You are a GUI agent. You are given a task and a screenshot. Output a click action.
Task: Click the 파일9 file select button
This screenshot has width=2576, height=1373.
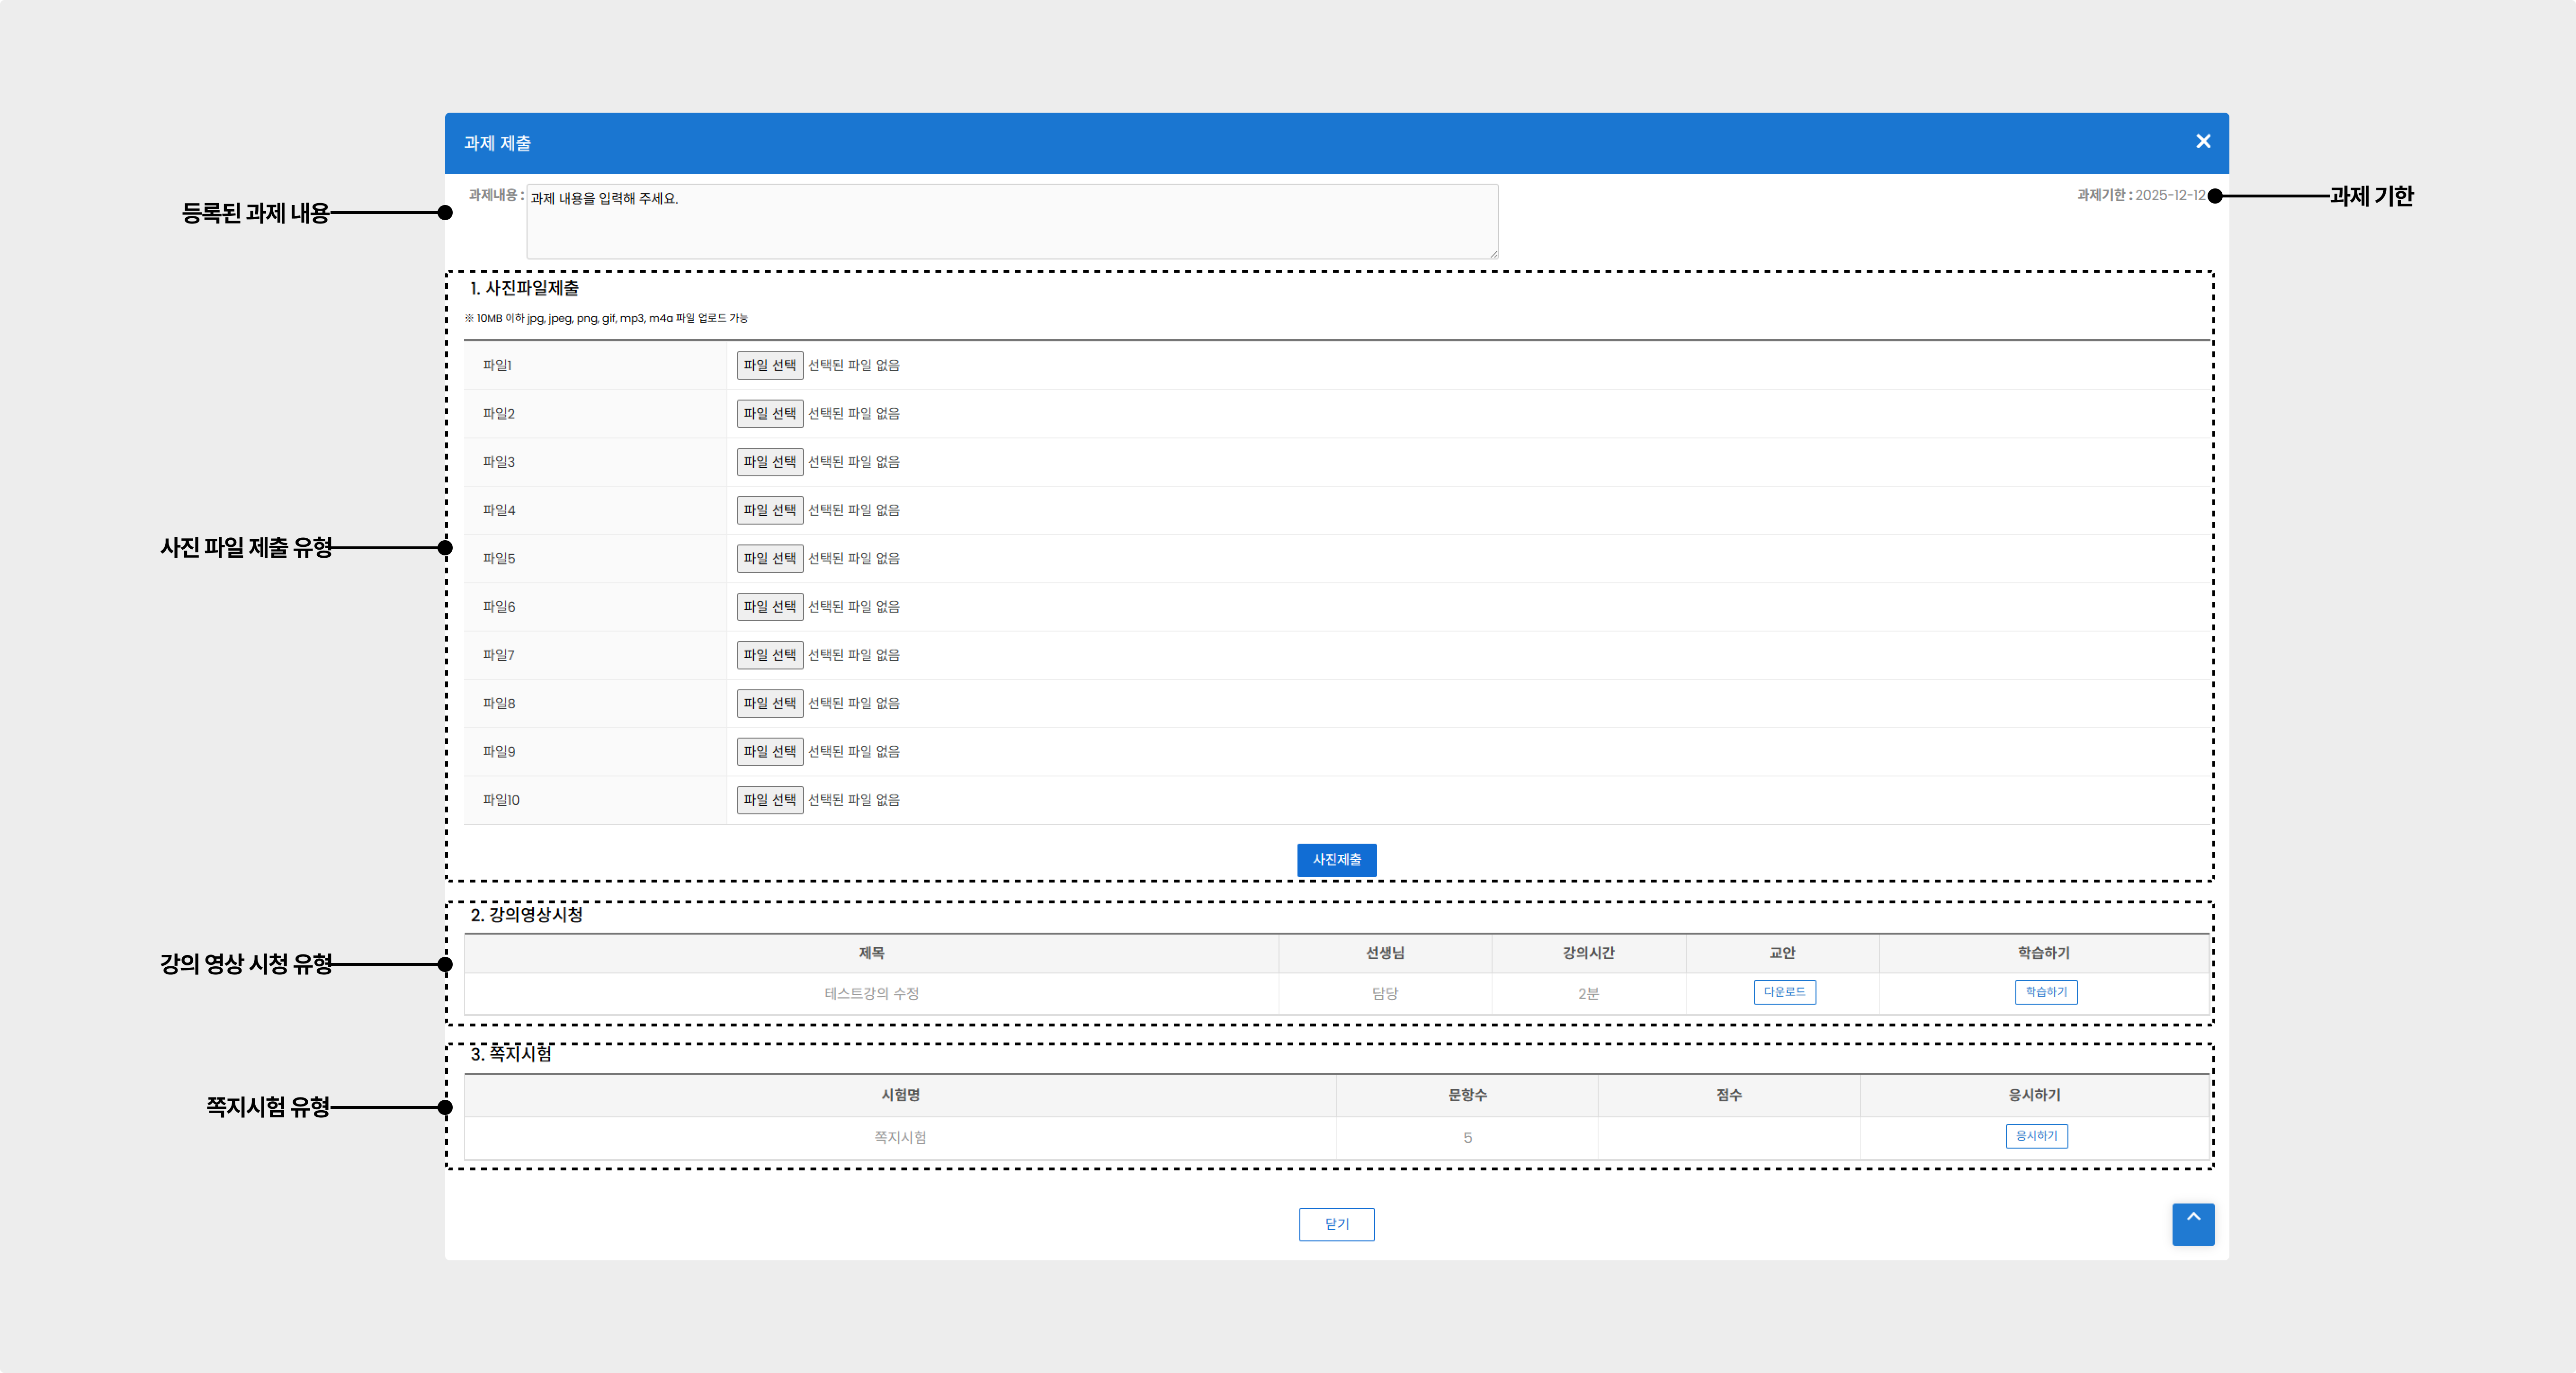coord(769,751)
